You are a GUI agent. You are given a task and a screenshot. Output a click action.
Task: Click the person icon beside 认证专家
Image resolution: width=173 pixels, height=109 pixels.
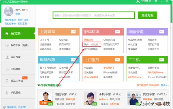[x=7, y=57]
